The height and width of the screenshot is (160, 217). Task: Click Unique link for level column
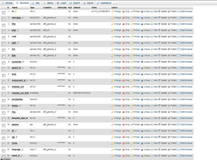(x=147, y=74)
